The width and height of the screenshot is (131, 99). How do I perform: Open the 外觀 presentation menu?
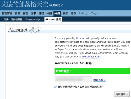coord(49,13)
